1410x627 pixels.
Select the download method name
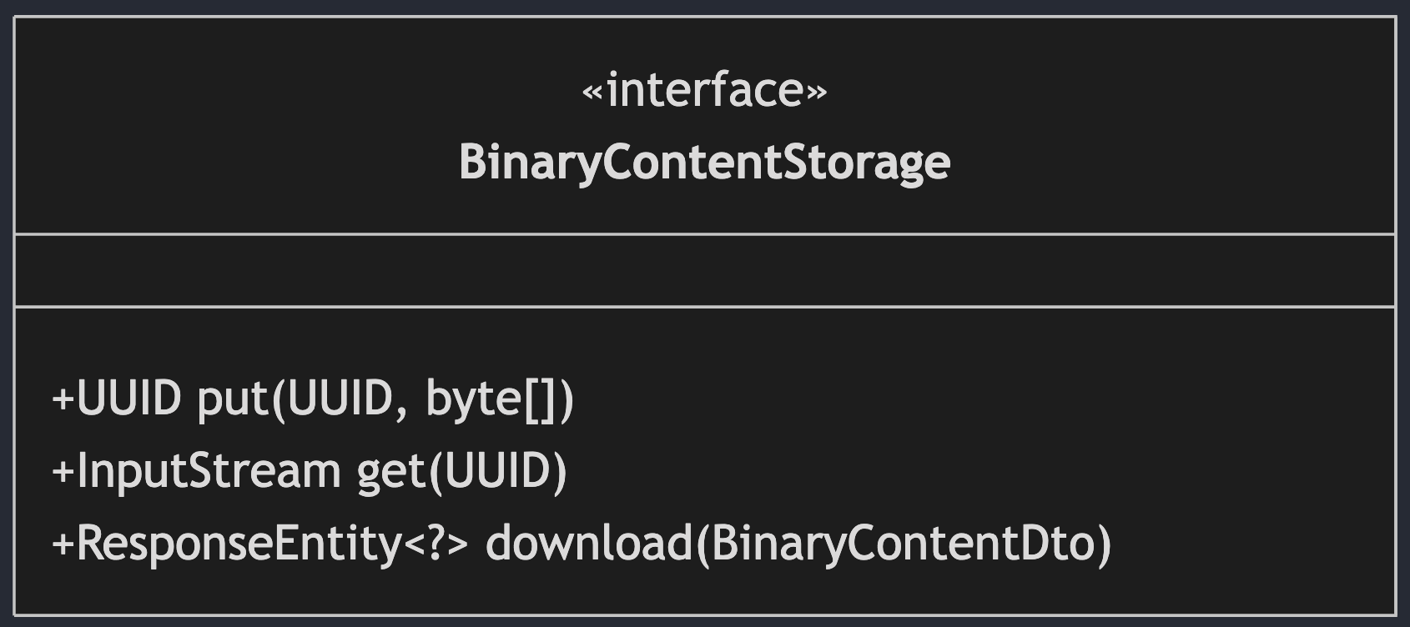[588, 544]
